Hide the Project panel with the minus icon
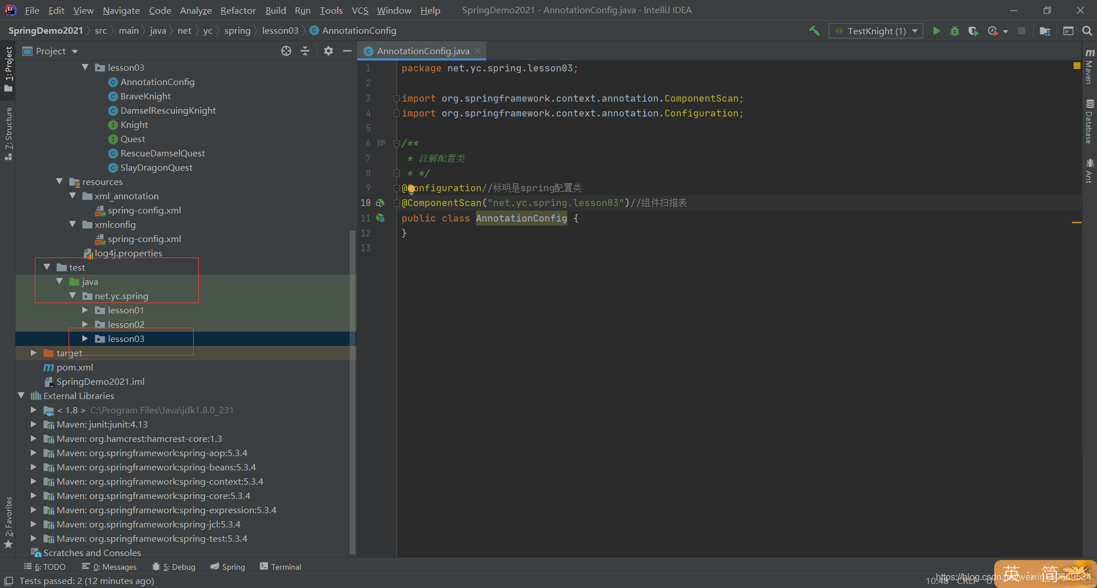The height and width of the screenshot is (588, 1097). coord(347,51)
